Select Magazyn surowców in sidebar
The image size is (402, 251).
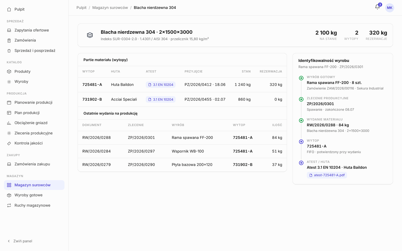[x=34, y=185]
